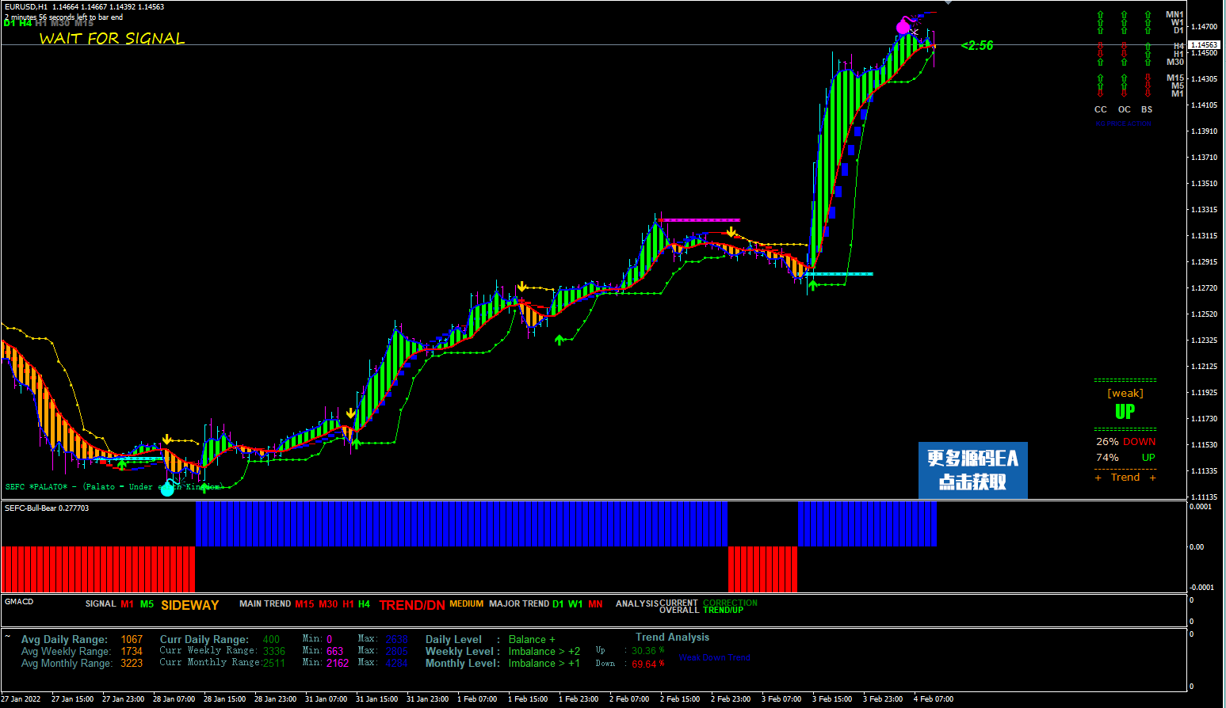Toggle the OC indicator column header
The height and width of the screenshot is (708, 1226).
(x=1124, y=109)
